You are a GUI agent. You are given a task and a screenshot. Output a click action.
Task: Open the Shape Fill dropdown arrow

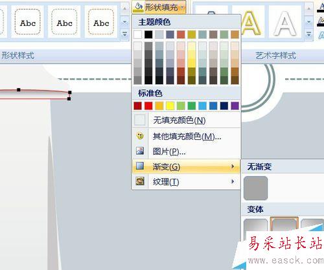(183, 8)
